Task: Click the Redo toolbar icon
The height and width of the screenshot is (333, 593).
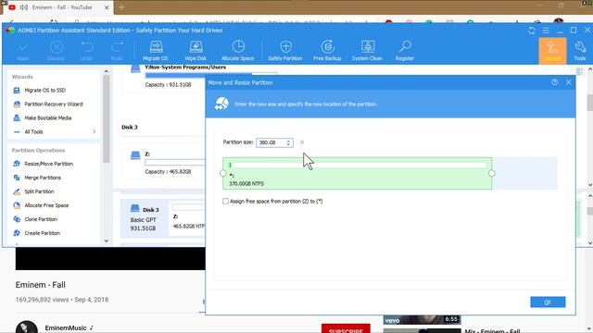Action: (117, 51)
